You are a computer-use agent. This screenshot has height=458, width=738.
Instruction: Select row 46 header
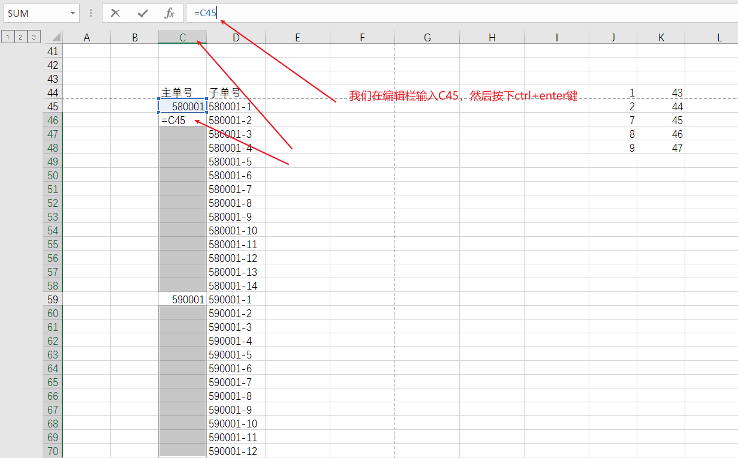click(x=53, y=120)
